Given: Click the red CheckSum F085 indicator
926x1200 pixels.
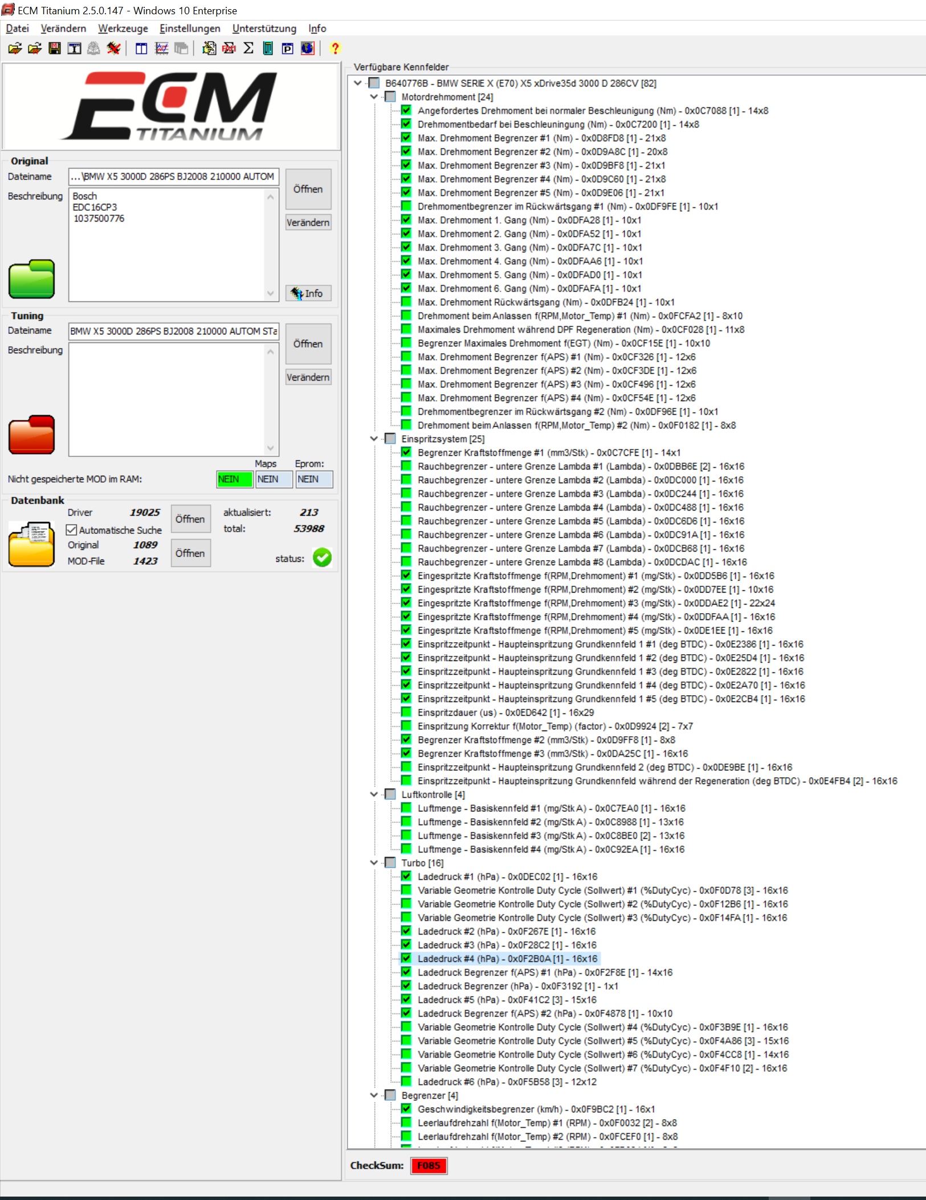Looking at the screenshot, I should click(429, 1166).
